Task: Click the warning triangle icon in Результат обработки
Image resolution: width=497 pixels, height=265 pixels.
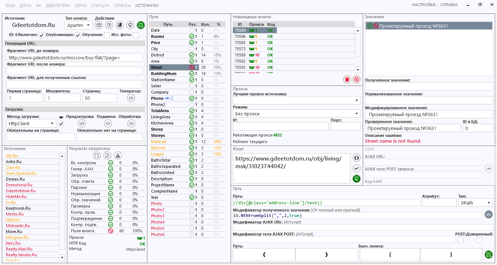Action: tap(118, 155)
